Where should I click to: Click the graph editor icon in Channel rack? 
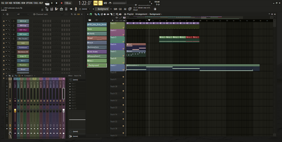[x=75, y=14]
